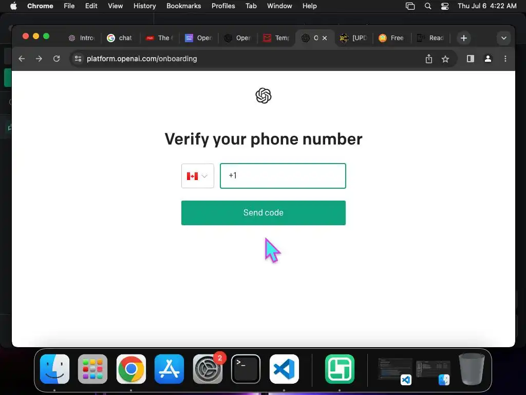Viewport: 526px width, 395px height.
Task: Close the active onboarding tab
Action: [325, 38]
